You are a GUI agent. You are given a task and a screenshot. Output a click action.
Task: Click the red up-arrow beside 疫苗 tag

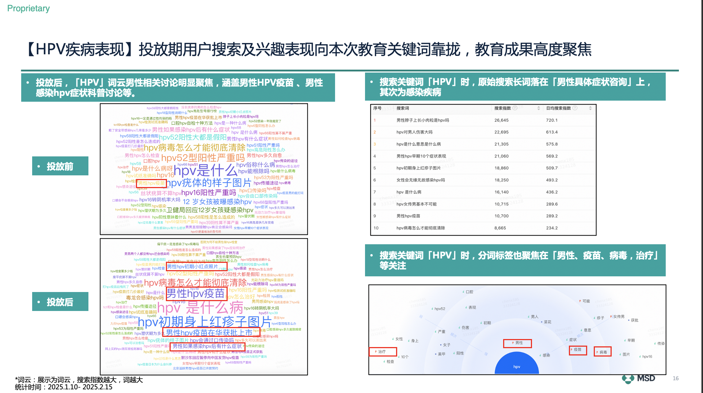tap(571, 350)
